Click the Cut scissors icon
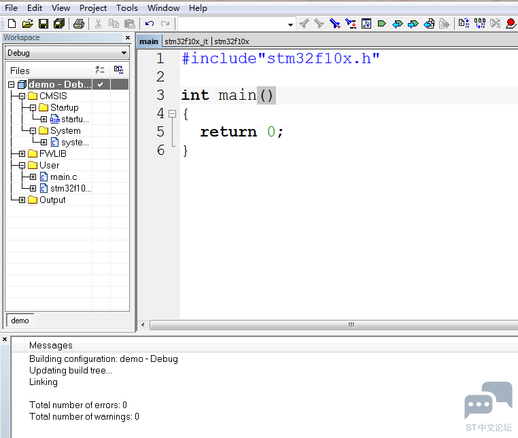Screen dimensions: 518x438 point(98,24)
